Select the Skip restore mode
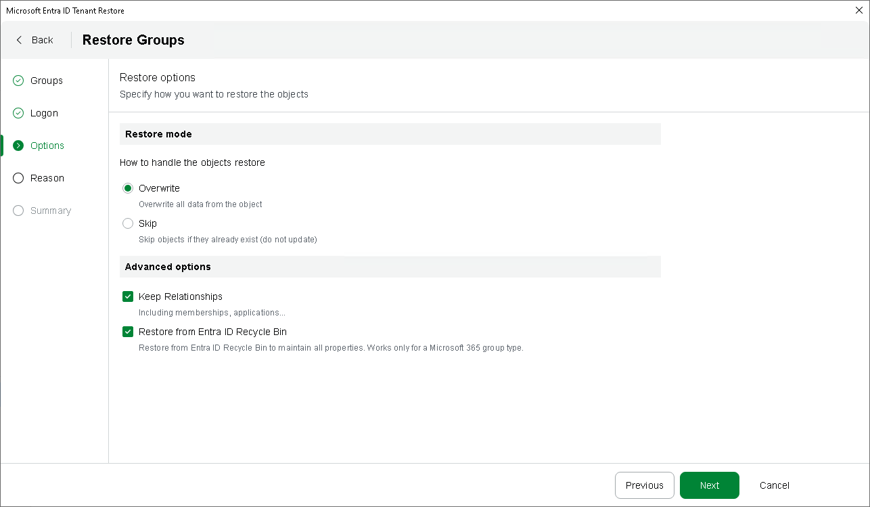 point(128,223)
